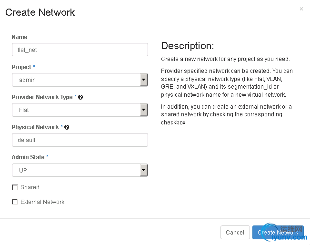Viewport: 310px width, 245px height.
Task: Click the arrow button on the UP dropdown
Action: [143, 170]
